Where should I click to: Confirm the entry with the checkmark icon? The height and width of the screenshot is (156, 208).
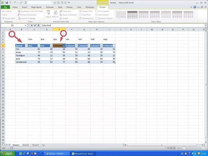(x=35, y=25)
